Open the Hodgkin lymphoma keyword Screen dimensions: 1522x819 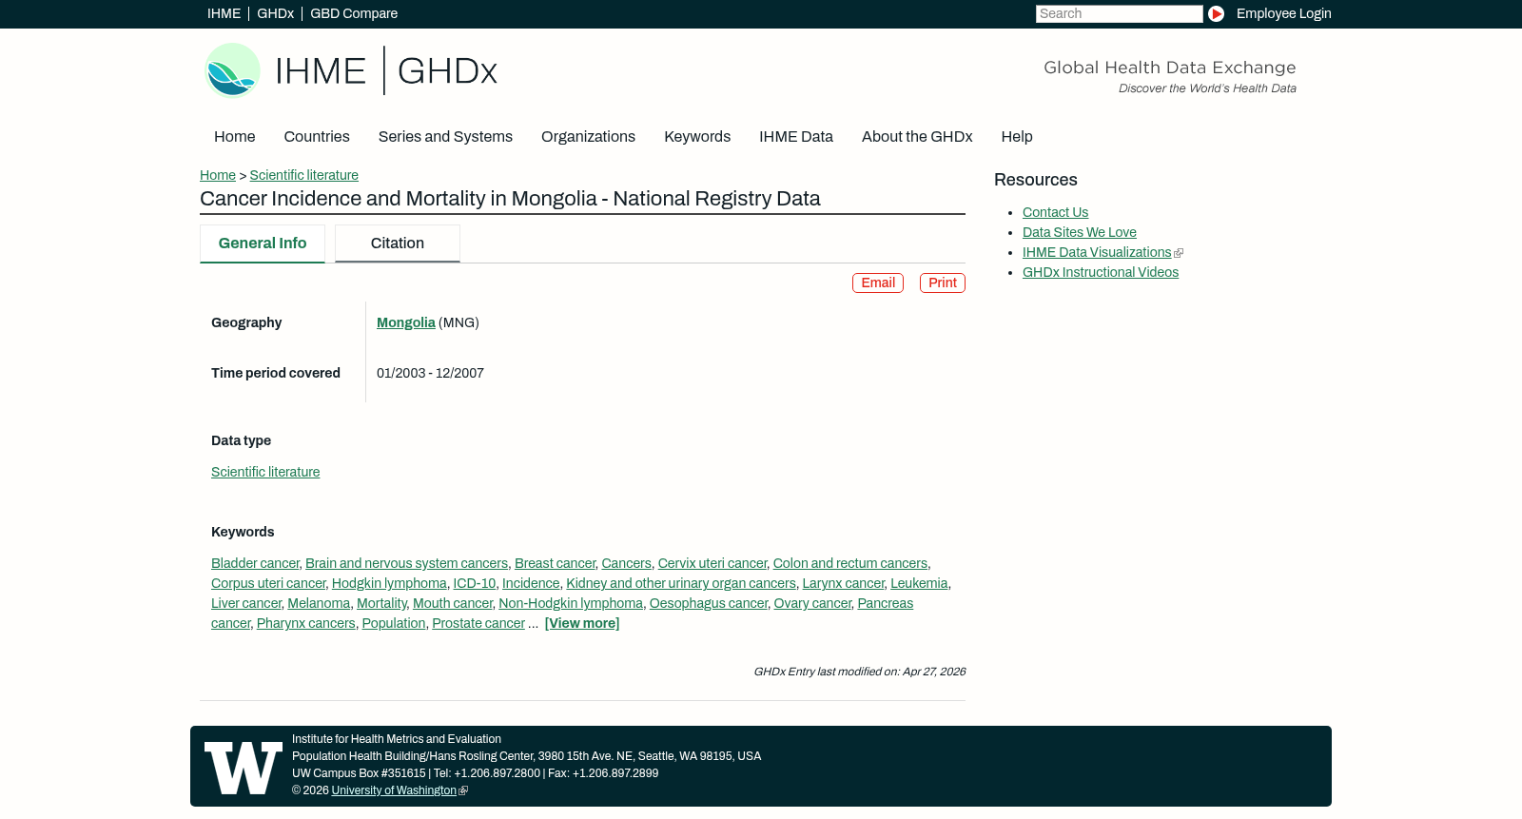(389, 583)
